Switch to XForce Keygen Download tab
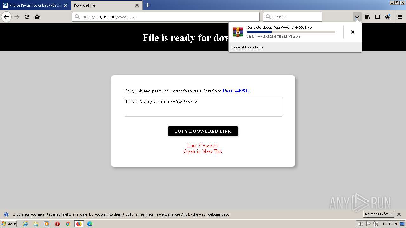 click(35, 5)
